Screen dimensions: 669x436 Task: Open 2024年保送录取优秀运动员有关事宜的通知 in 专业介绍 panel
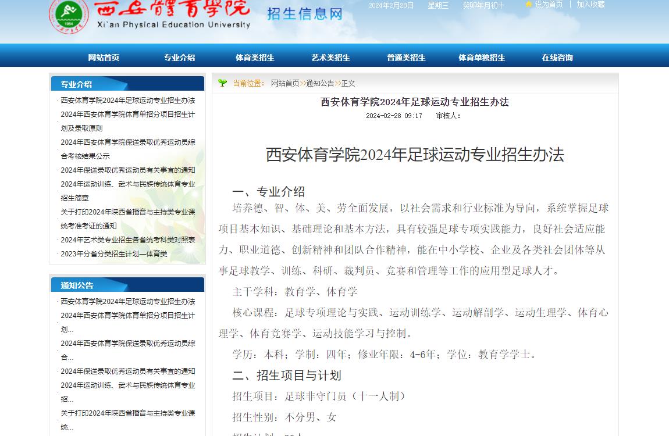click(x=127, y=170)
